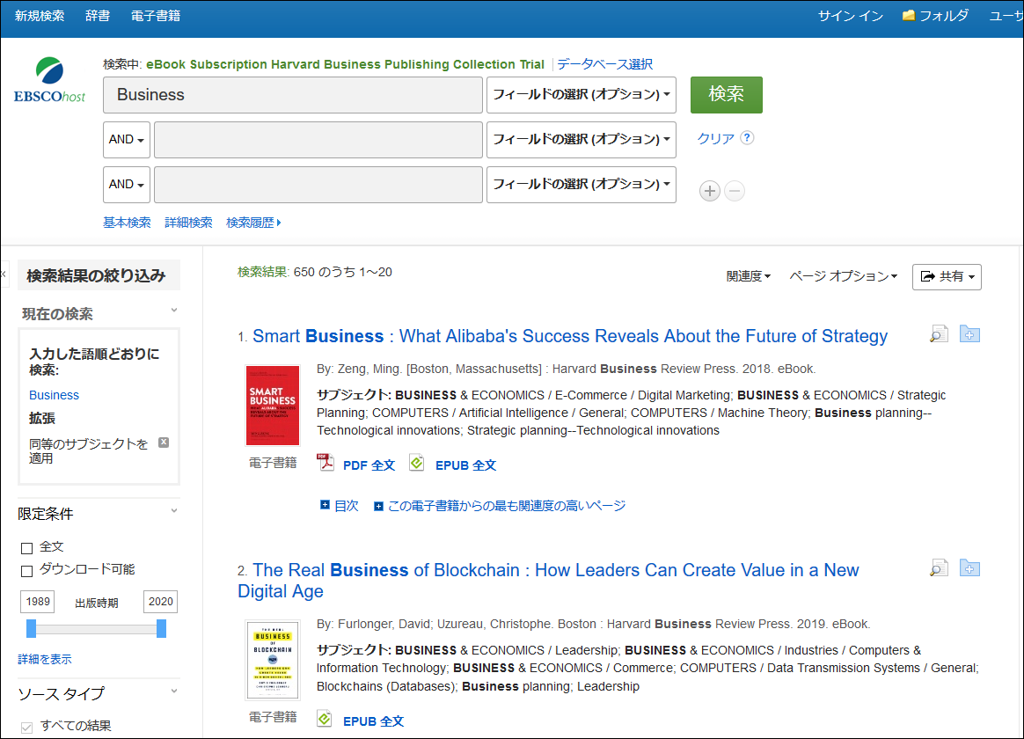The image size is (1024, 739).
Task: Click the Blockchain book cover thumbnail
Action: pyautogui.click(x=273, y=660)
